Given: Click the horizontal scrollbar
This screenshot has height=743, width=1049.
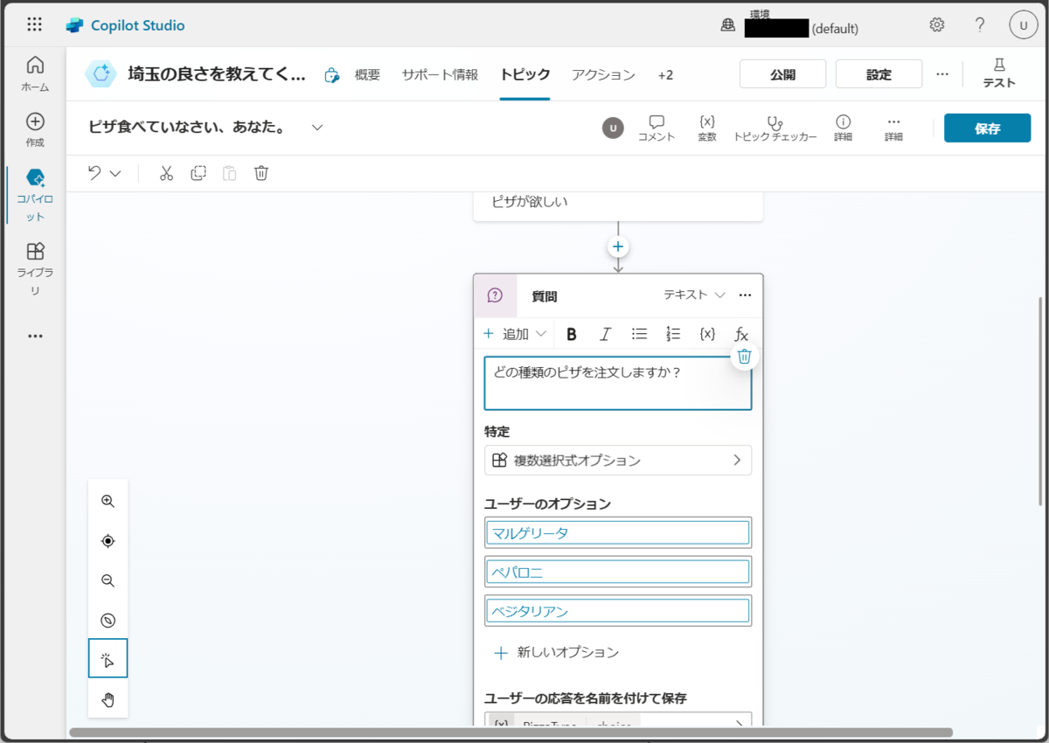Looking at the screenshot, I should (x=511, y=733).
